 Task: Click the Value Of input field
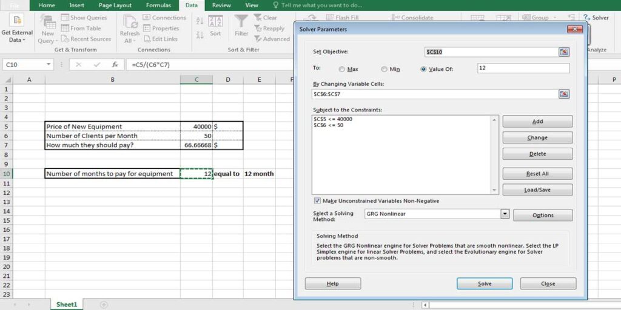523,68
